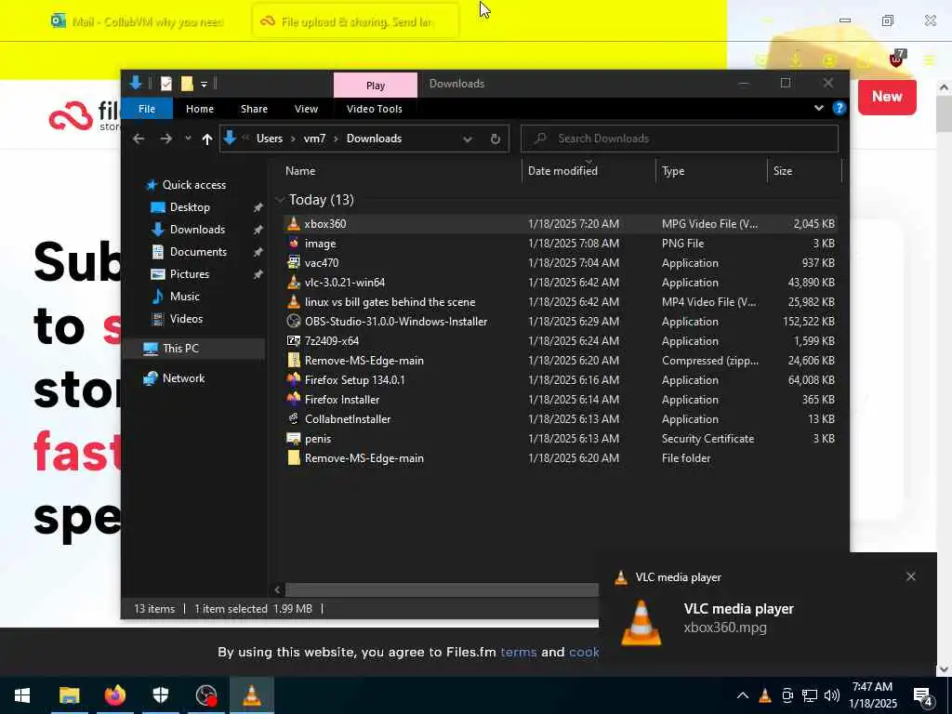Navigate forward in File Explorer
The image size is (952, 714).
(165, 139)
